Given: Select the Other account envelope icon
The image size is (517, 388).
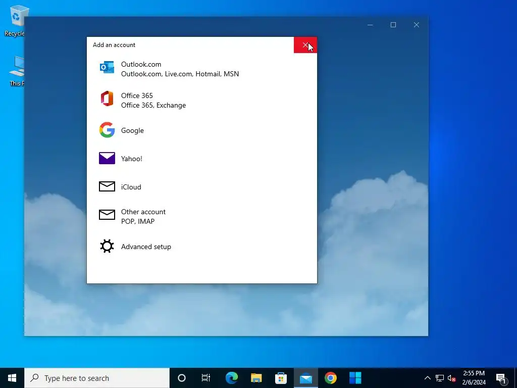Looking at the screenshot, I should pyautogui.click(x=107, y=215).
